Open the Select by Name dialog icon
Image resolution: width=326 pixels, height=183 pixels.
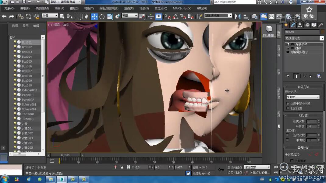[x=69, y=16]
